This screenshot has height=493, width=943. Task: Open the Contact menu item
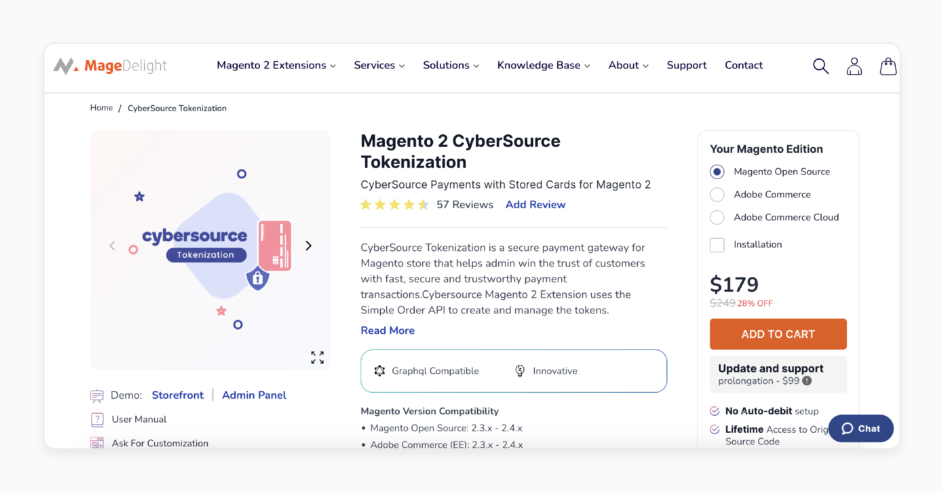pos(744,65)
